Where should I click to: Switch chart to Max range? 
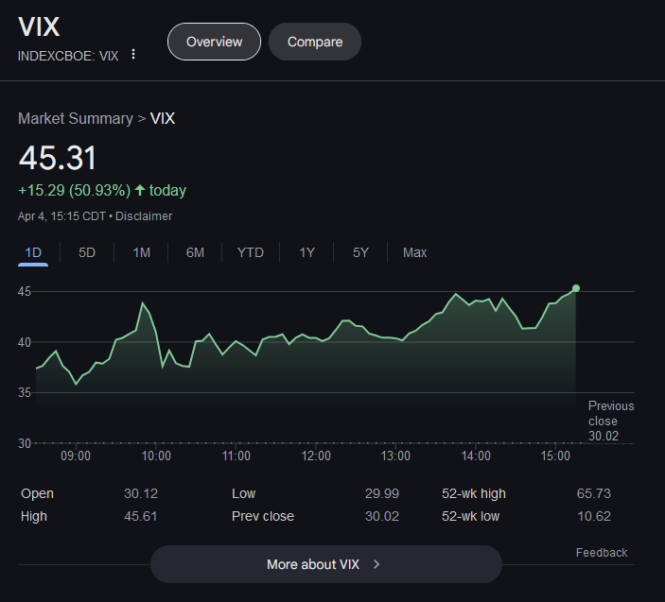click(x=414, y=253)
